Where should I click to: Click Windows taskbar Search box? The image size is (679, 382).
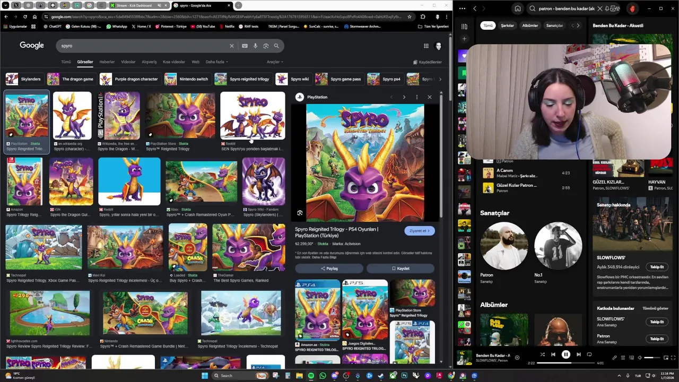240,376
